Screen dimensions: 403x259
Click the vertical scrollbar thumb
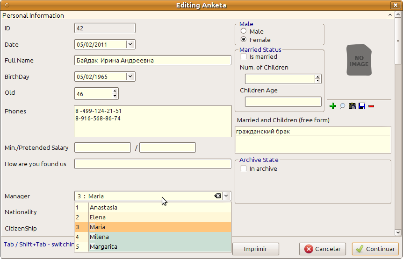[x=398, y=41]
